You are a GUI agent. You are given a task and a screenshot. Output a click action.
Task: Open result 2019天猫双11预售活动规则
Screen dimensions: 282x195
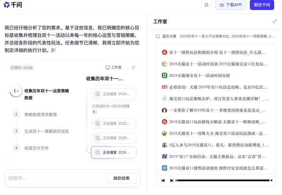pyautogui.click(x=219, y=168)
